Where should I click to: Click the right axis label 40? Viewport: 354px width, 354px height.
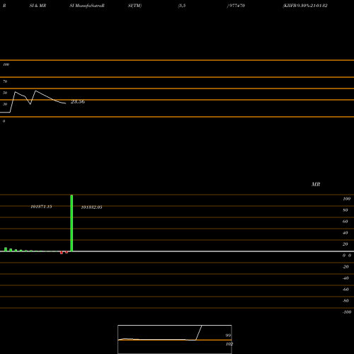(x=346, y=233)
